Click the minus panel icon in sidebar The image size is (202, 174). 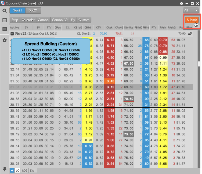[x=5, y=29]
